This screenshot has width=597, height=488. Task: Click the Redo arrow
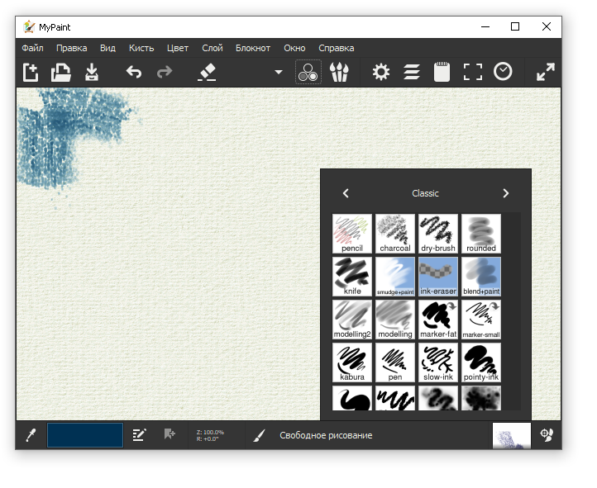(165, 72)
